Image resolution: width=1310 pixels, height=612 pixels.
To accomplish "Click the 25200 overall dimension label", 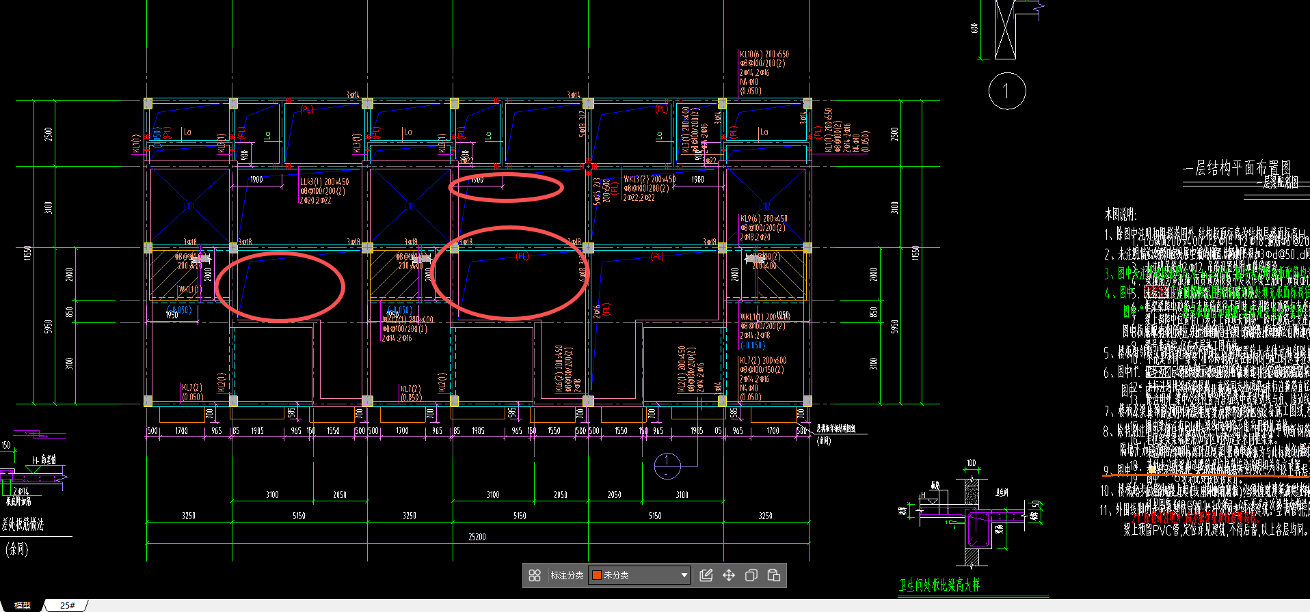I will 477,537.
